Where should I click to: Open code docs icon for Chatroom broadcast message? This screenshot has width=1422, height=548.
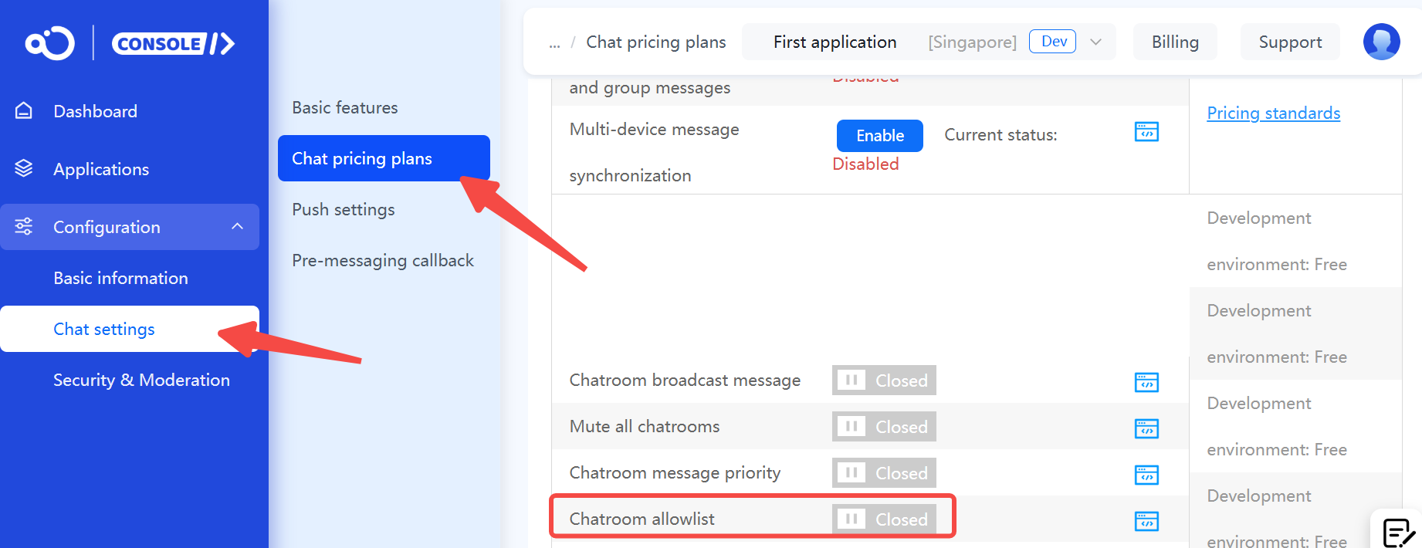pyautogui.click(x=1146, y=382)
